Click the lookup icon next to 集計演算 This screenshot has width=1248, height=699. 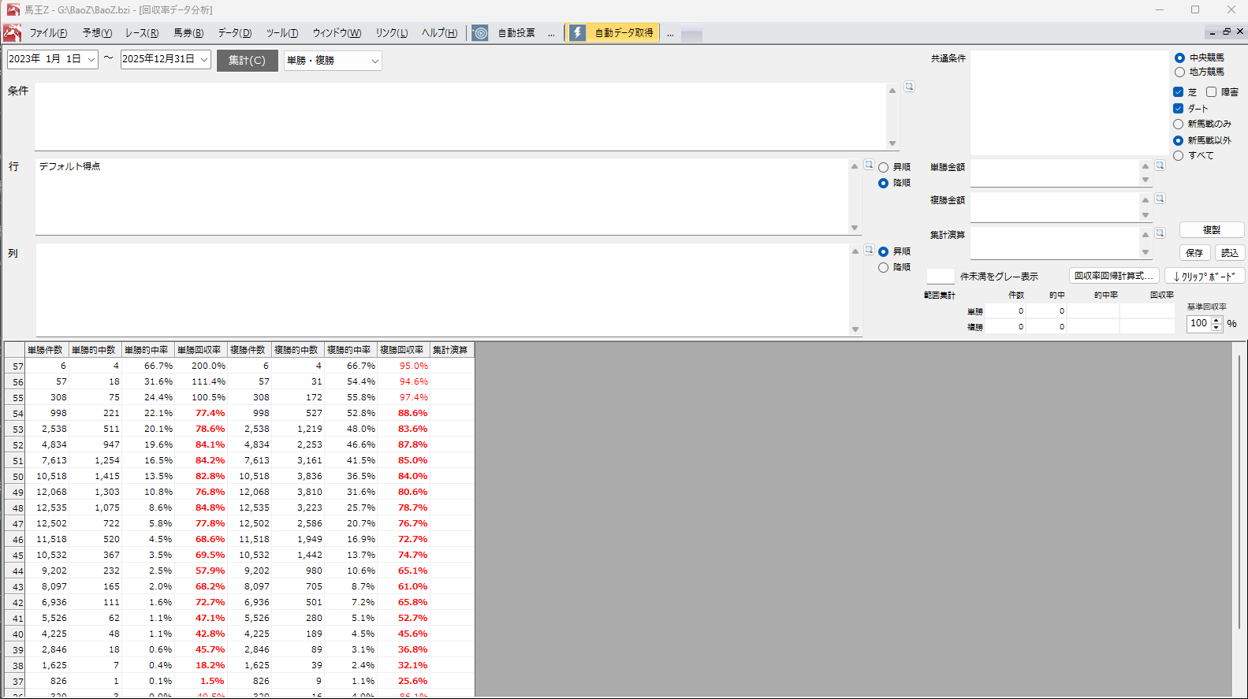pyautogui.click(x=1160, y=233)
